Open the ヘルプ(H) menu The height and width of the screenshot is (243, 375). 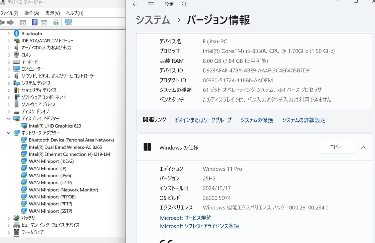tap(75, 13)
